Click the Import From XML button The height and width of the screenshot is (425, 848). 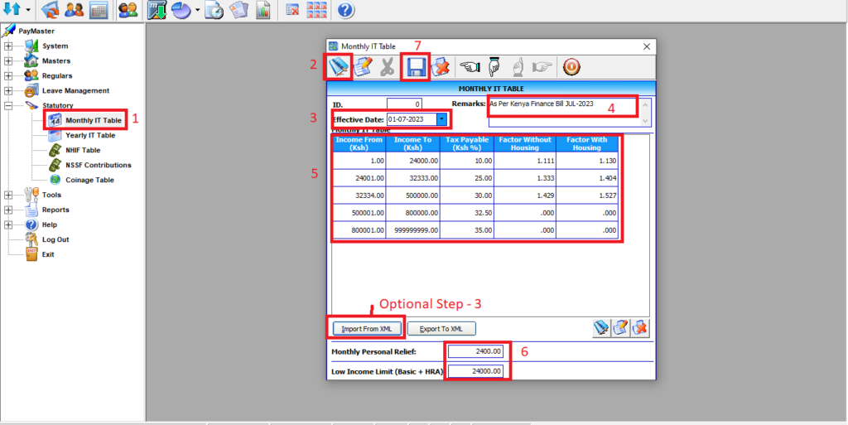[x=367, y=329]
